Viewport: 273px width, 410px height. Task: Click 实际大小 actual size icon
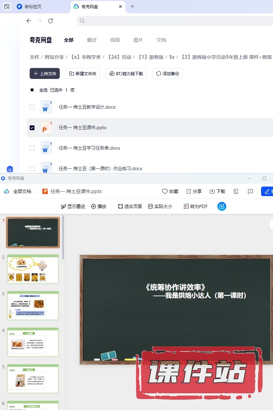click(x=150, y=206)
